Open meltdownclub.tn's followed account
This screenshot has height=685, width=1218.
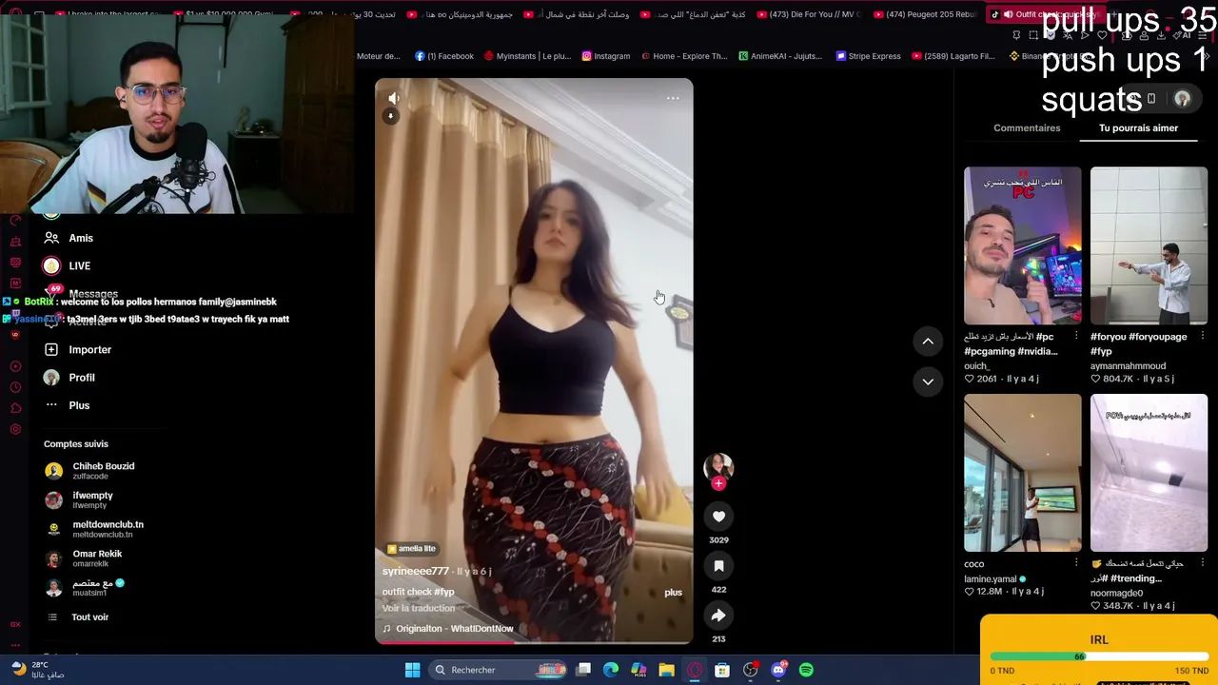(94, 529)
